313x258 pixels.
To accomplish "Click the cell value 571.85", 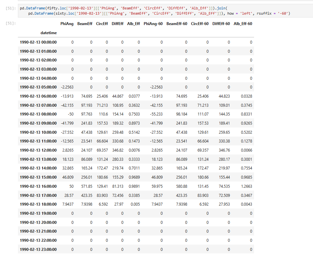I will [86, 186].
